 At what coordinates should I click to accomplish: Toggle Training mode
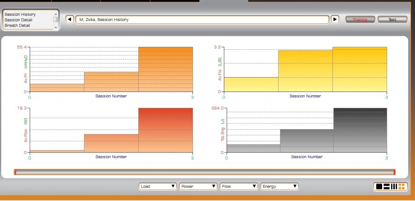click(359, 19)
